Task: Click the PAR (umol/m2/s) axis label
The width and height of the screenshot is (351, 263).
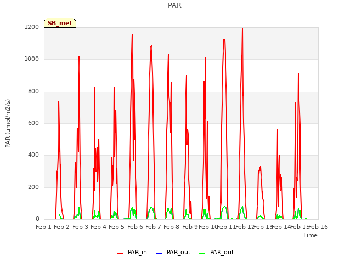Action: click(x=8, y=123)
